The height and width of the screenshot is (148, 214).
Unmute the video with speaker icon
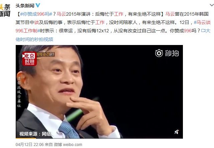(177, 132)
